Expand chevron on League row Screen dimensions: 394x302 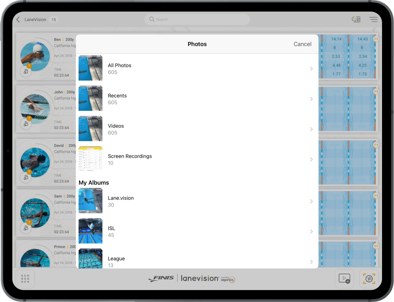[311, 262]
